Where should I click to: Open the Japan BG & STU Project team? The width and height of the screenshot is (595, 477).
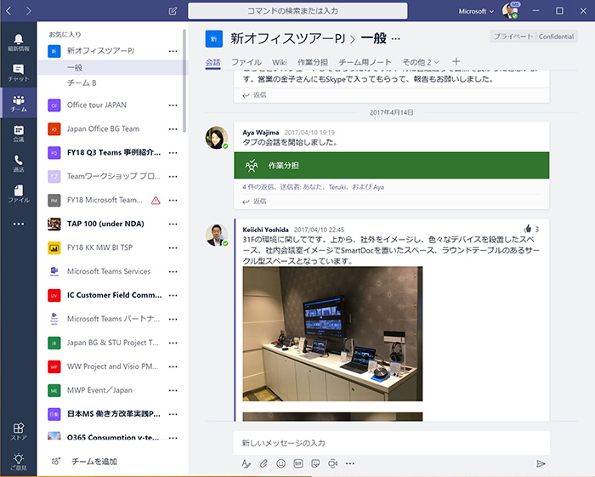click(x=113, y=343)
